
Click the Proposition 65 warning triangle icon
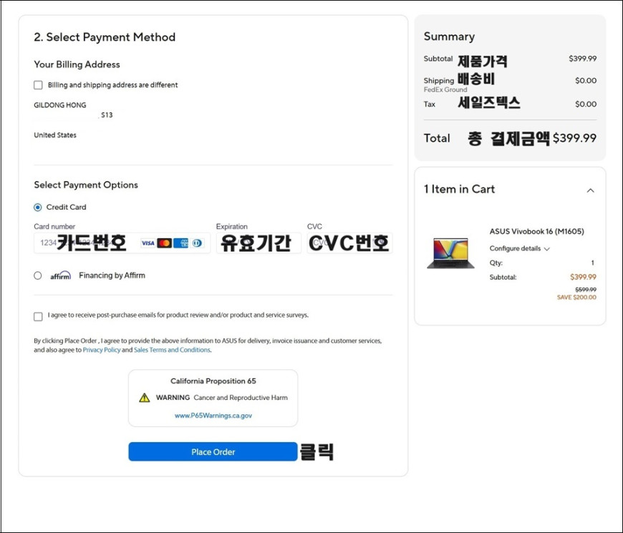click(x=145, y=398)
